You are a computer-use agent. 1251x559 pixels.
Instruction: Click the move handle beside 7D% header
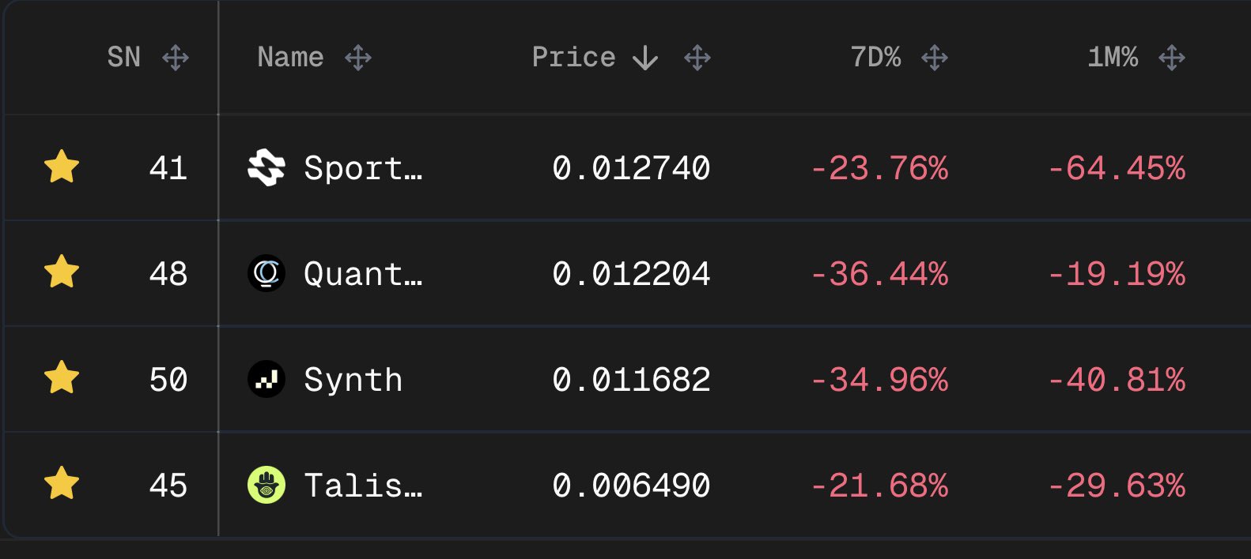click(935, 58)
